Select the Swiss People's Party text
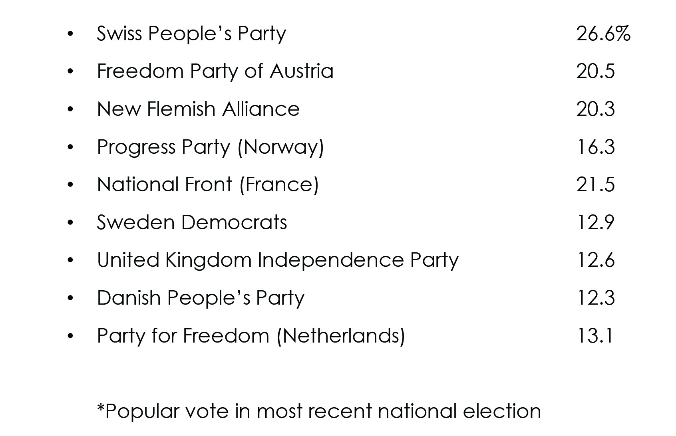This screenshot has width=676, height=436. [x=191, y=34]
